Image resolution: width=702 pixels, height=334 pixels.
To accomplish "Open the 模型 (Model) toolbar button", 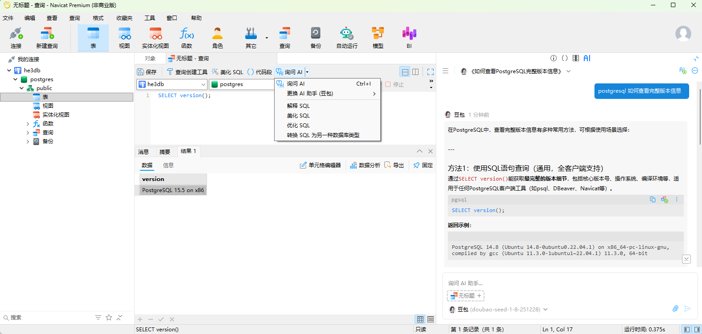I will pos(378,38).
